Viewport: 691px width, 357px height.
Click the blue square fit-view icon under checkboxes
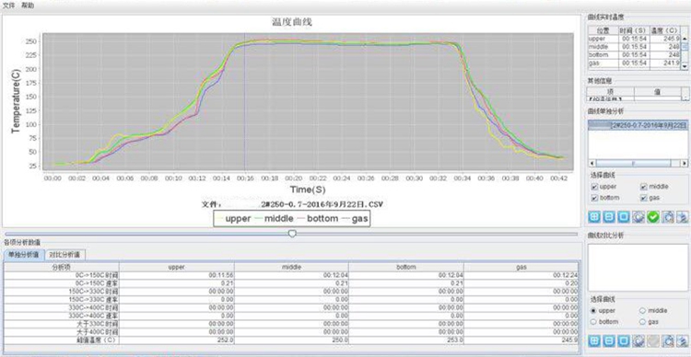(x=623, y=216)
